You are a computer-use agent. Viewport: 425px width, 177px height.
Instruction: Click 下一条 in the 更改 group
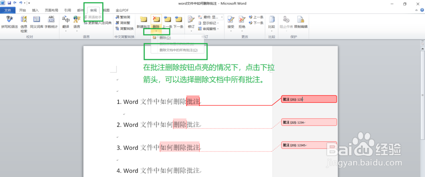point(256,23)
